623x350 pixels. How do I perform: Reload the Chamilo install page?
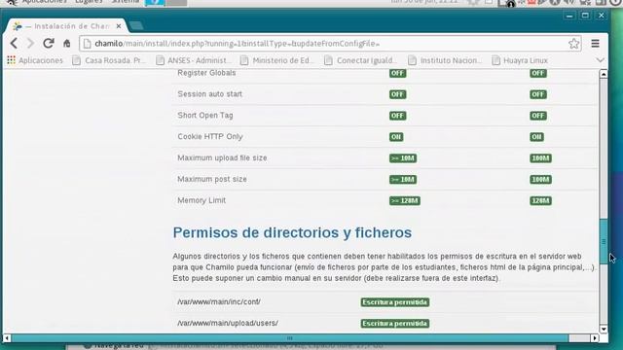49,43
